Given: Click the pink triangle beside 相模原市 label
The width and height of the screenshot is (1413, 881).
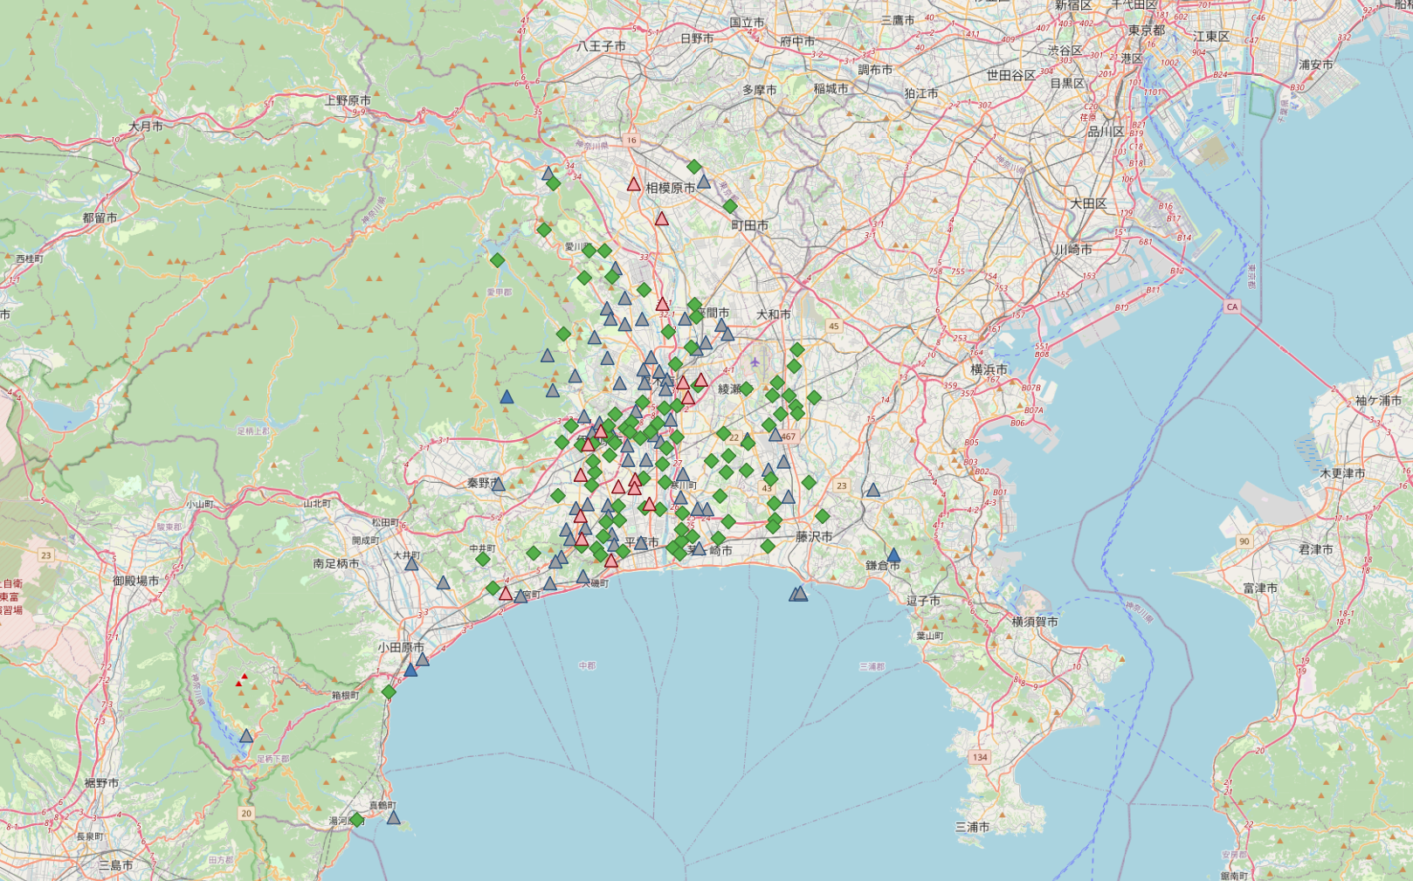Looking at the screenshot, I should [x=634, y=184].
